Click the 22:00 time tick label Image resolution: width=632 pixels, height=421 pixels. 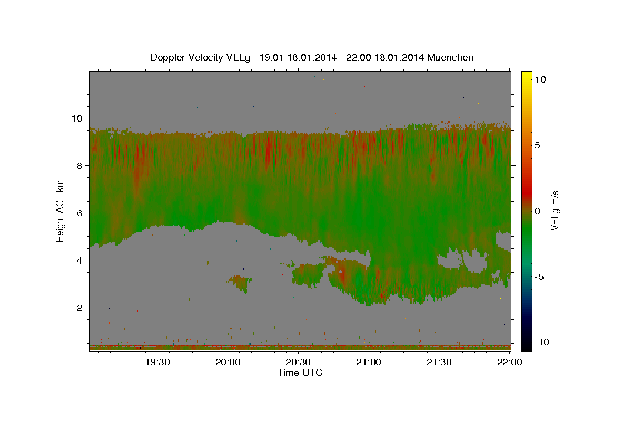point(509,363)
